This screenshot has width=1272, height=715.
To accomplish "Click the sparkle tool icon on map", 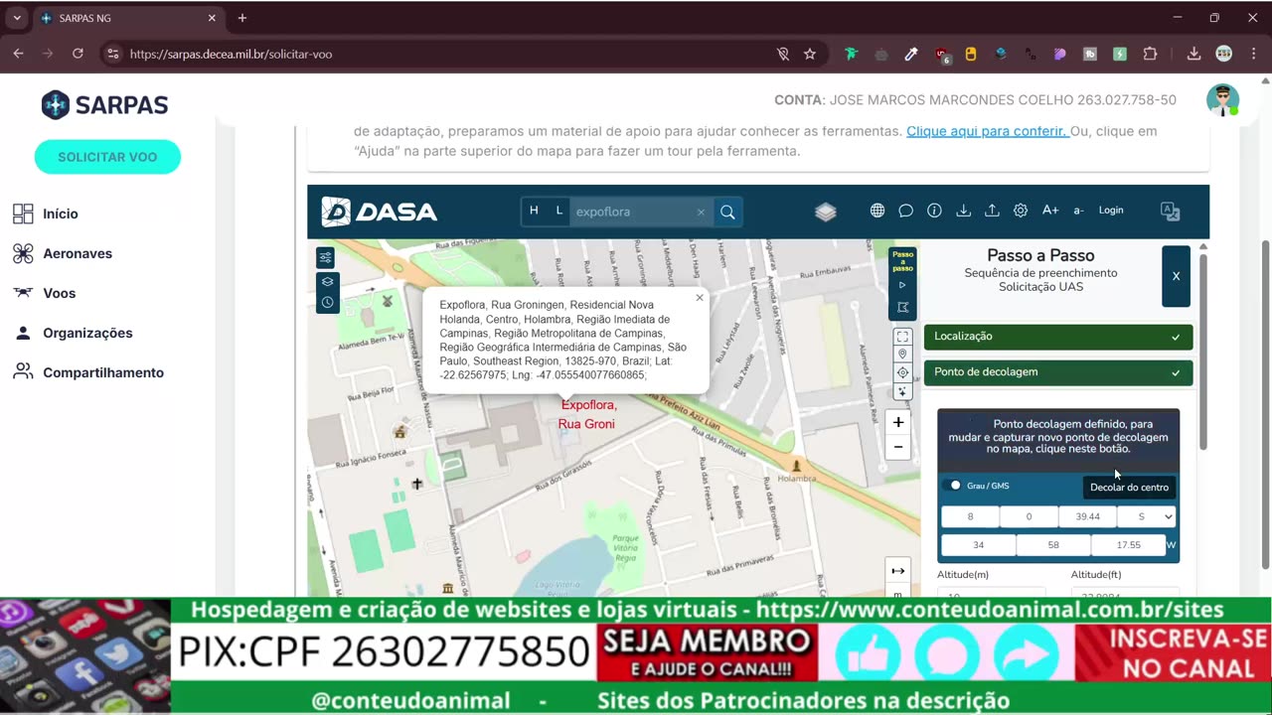I will click(x=902, y=392).
